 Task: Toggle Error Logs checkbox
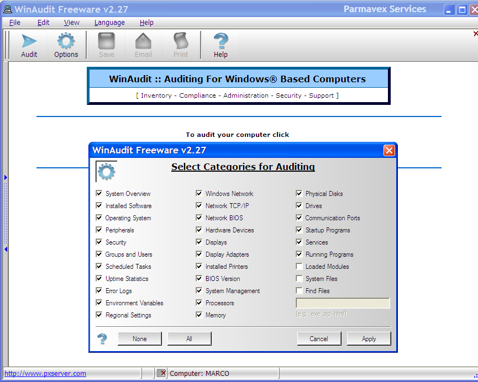99,290
